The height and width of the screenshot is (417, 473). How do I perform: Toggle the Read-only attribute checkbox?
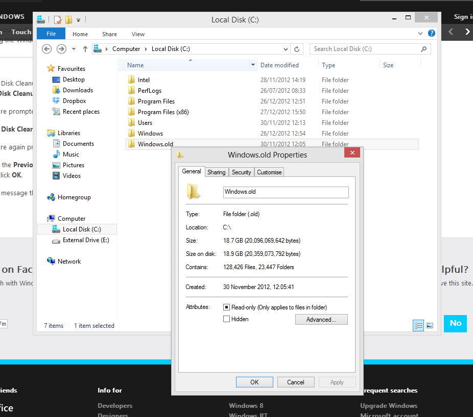click(x=226, y=307)
